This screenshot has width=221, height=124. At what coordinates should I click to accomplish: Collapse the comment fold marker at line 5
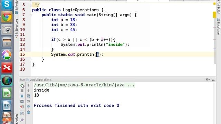click(x=31, y=5)
